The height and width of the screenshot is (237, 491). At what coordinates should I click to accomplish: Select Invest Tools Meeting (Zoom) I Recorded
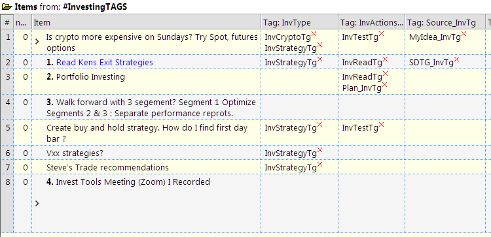point(133,182)
